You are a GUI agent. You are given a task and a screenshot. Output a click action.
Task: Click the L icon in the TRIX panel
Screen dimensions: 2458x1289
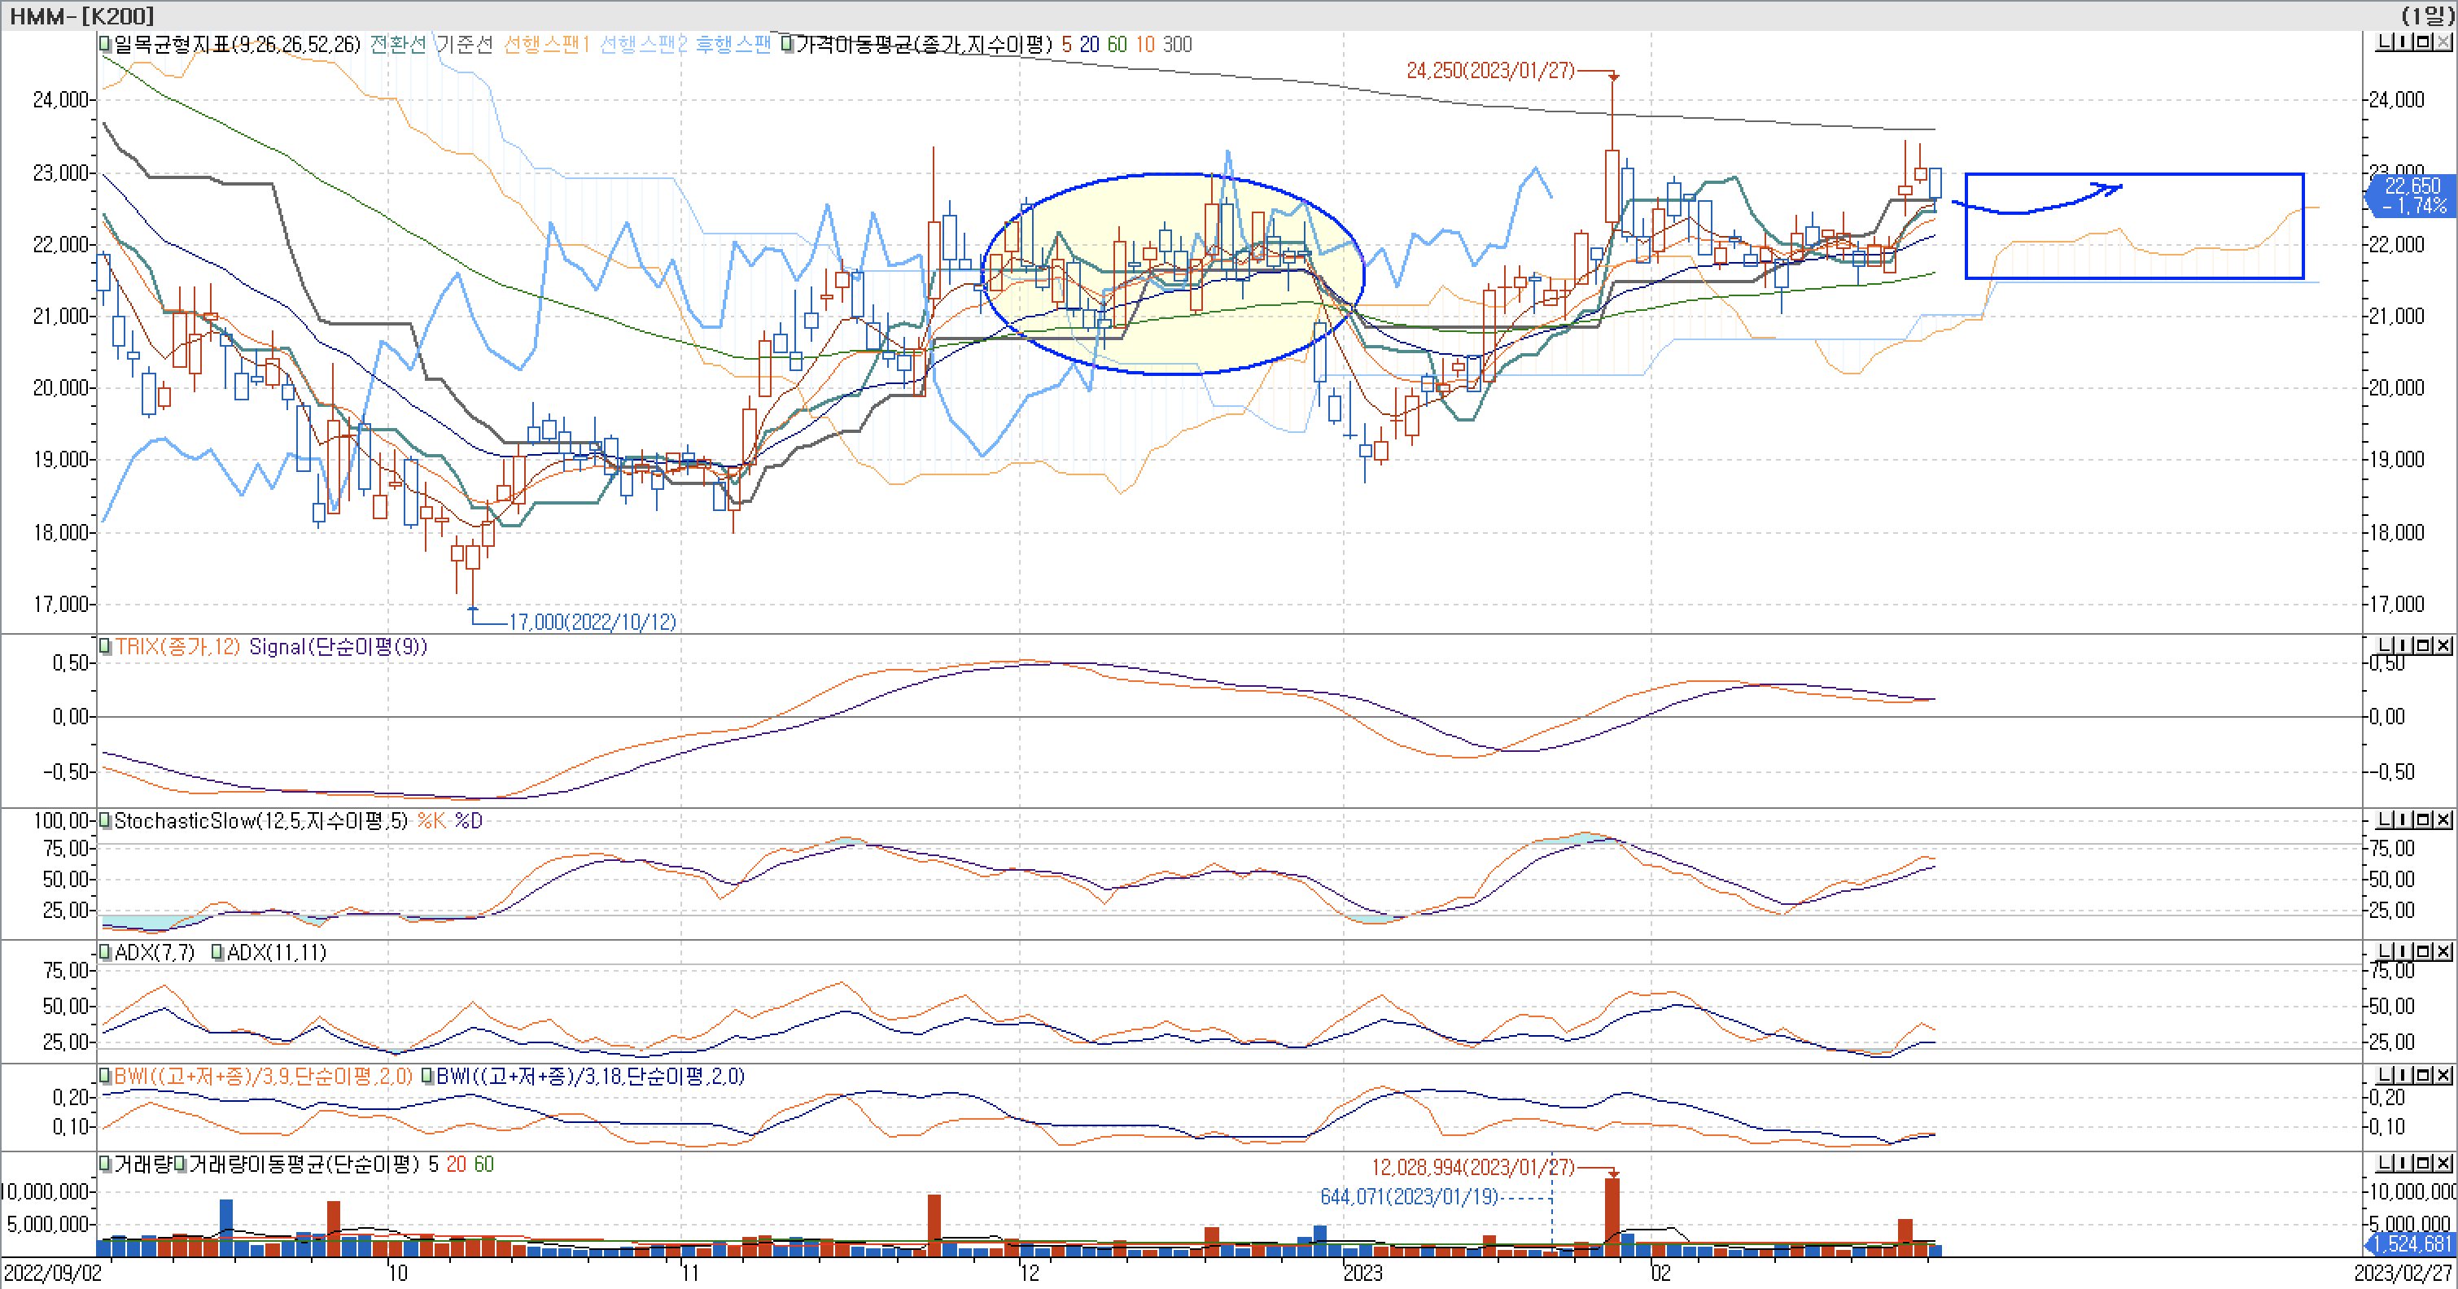pos(2384,646)
